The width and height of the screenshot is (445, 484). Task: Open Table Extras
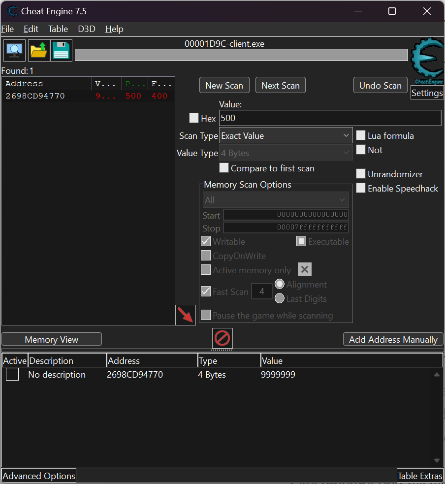[x=420, y=476]
